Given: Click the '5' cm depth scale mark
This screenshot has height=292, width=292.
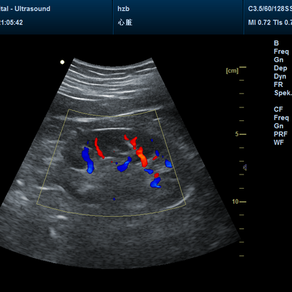Looking at the screenshot, I should click(237, 134).
